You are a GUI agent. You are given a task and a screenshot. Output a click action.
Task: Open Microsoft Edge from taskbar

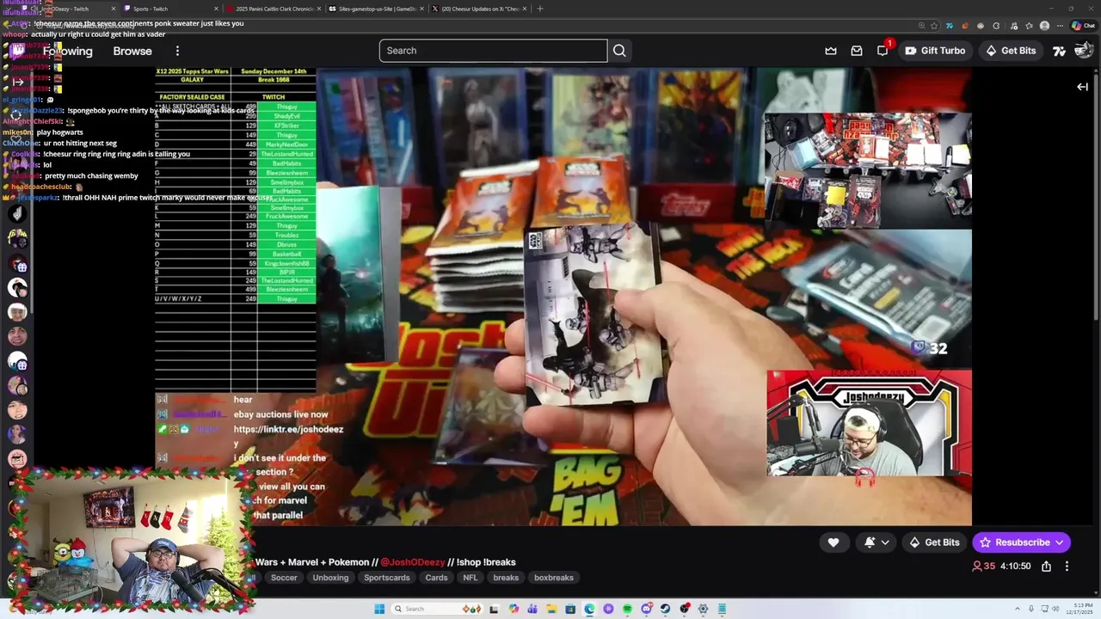click(589, 609)
